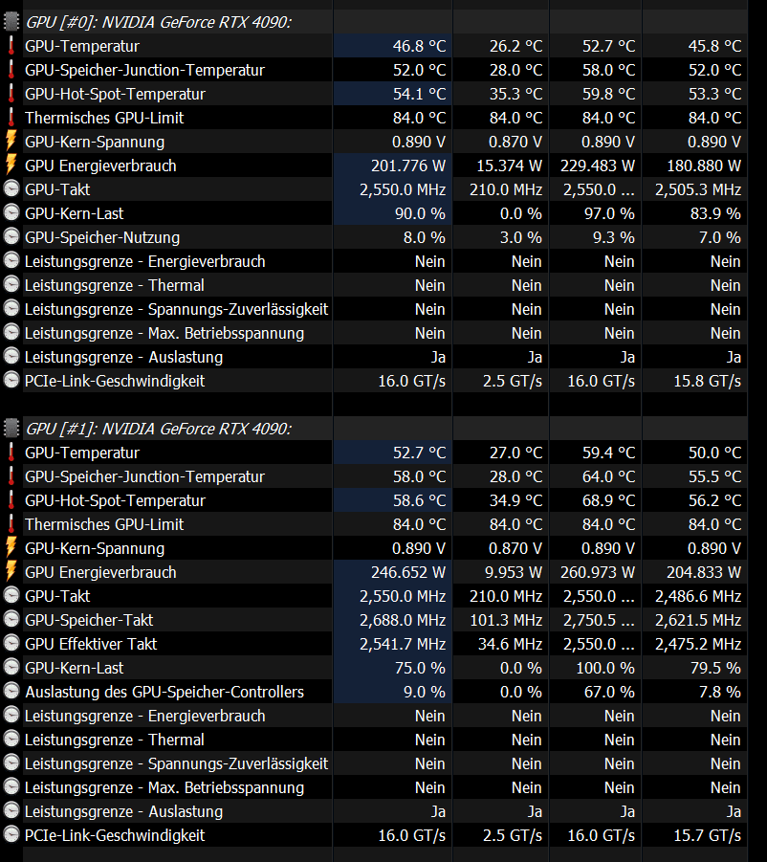This screenshot has width=767, height=862.
Task: Click the 15.374 W minimum power value
Action: click(x=510, y=166)
